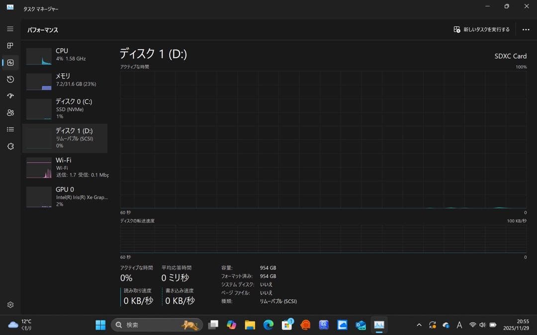Open the ellipsis more-options menu
537x335 pixels.
[526, 29]
